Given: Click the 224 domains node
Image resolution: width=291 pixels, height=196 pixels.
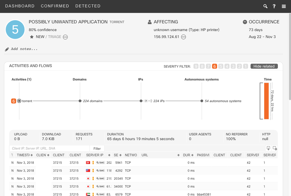Looking at the screenshot, I should (80, 101).
